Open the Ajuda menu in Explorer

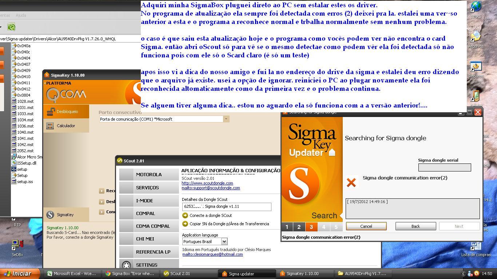point(21,15)
